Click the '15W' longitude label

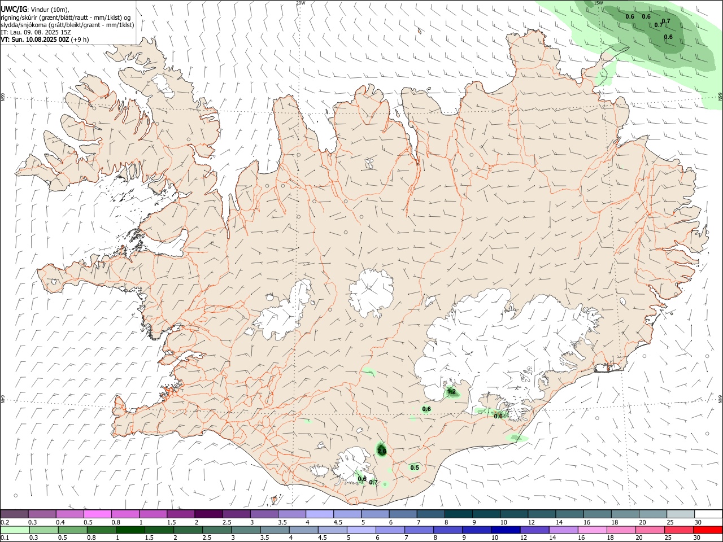(598, 3)
